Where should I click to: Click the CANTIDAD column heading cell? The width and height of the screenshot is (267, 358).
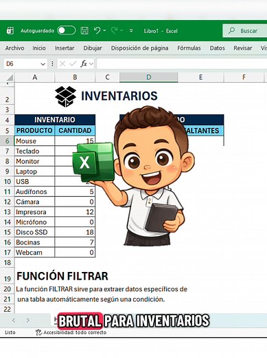click(x=75, y=130)
